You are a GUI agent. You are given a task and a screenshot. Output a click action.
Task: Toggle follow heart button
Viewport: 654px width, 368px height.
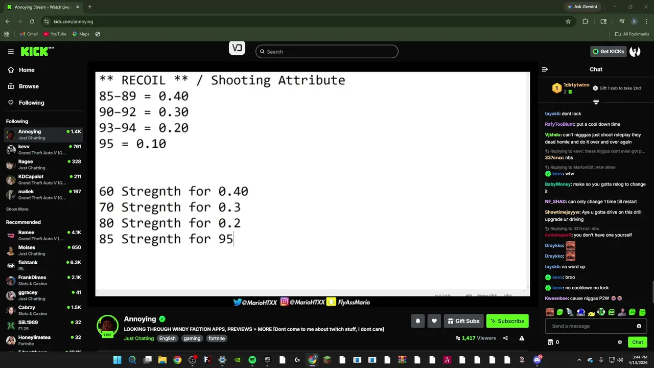tap(434, 321)
